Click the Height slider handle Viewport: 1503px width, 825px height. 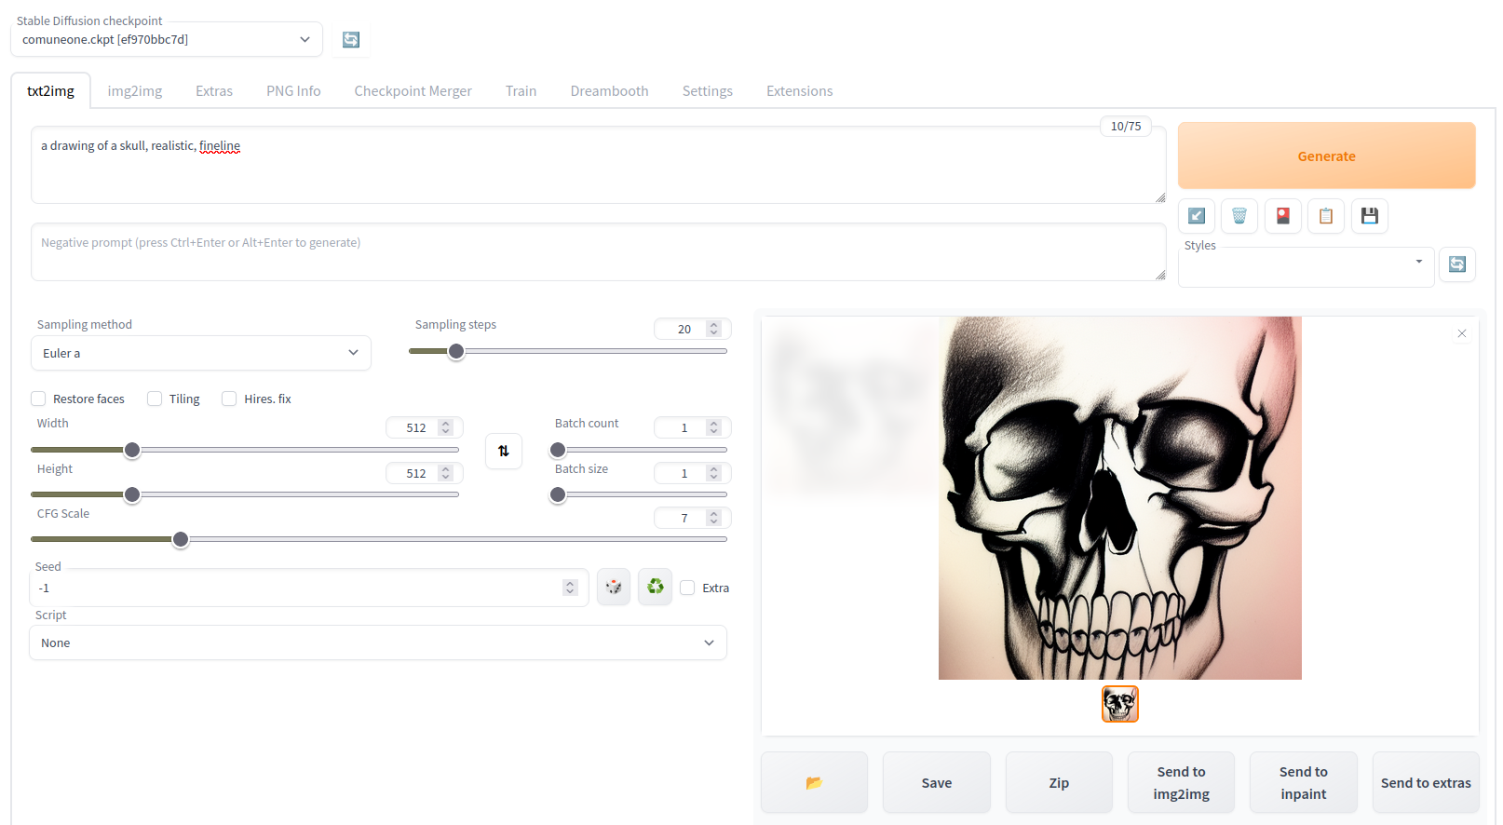[132, 494]
